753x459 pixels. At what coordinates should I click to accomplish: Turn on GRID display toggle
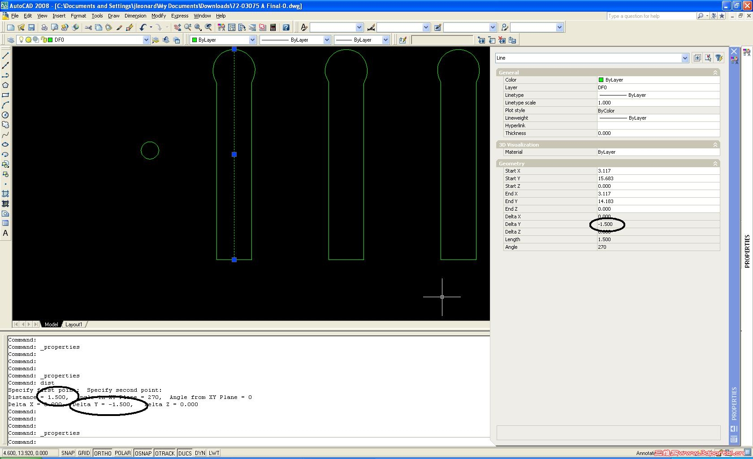tap(84, 453)
